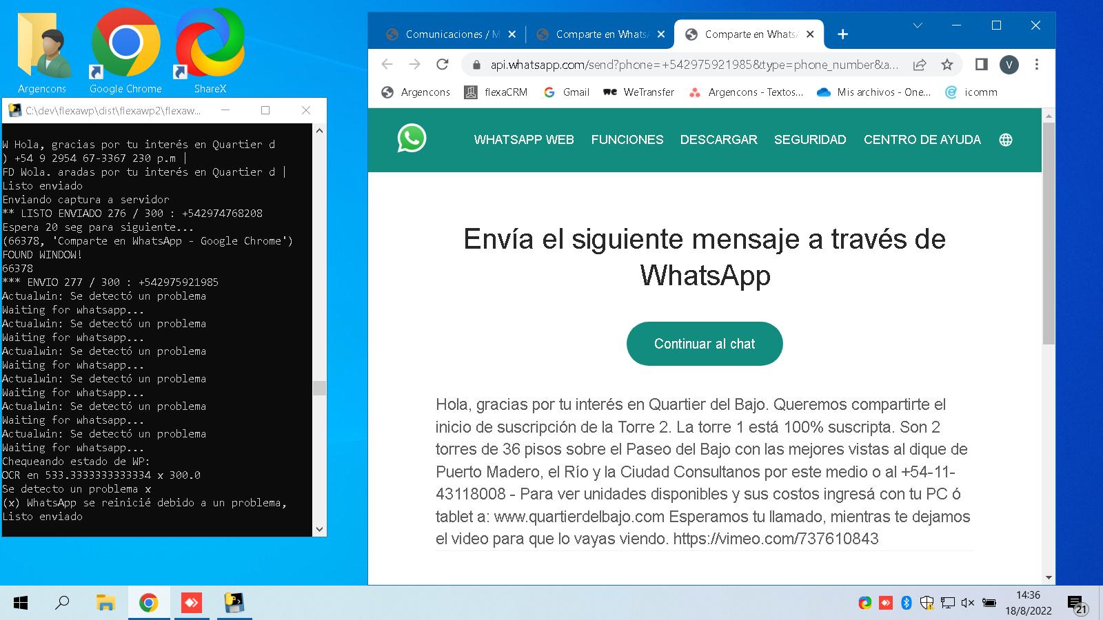Click the message text starting 'Hola, gracias por tu interés'
This screenshot has height=620, width=1103.
point(703,471)
